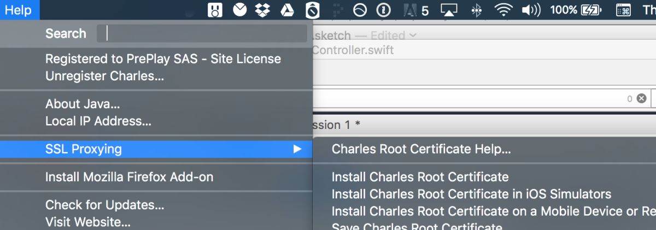The image size is (656, 230).
Task: Click the clock-shaped menu bar icon
Action: click(x=239, y=9)
